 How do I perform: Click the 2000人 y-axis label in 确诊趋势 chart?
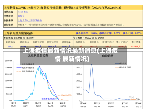click(79, 87)
